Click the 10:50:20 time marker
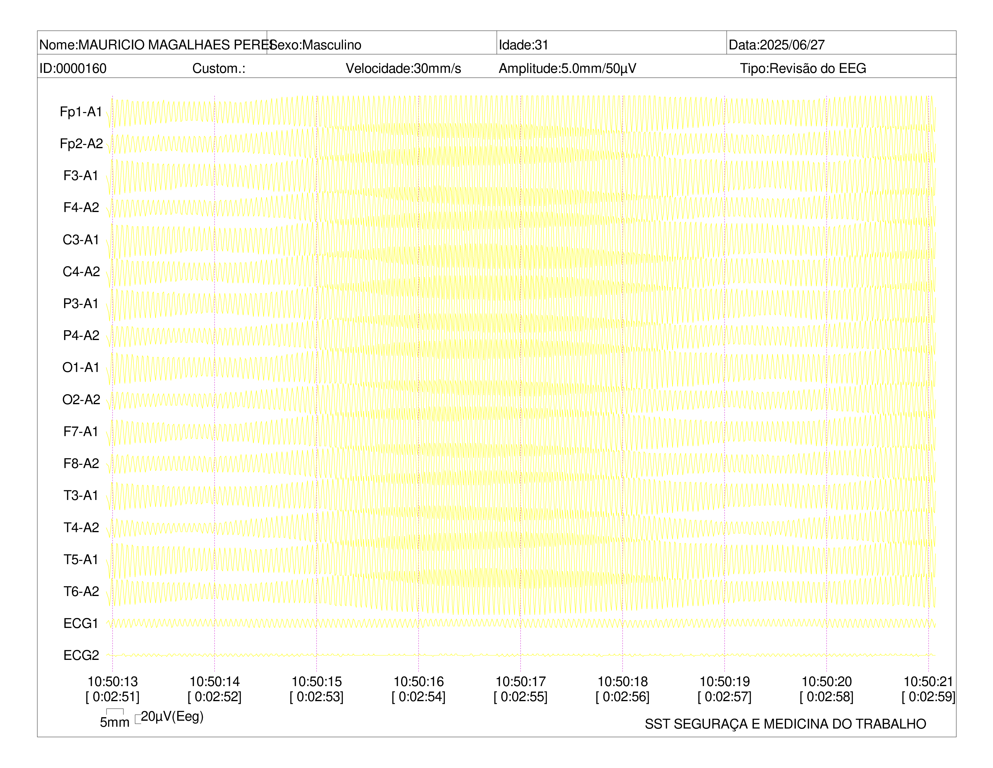The image size is (993, 768). coord(827,682)
